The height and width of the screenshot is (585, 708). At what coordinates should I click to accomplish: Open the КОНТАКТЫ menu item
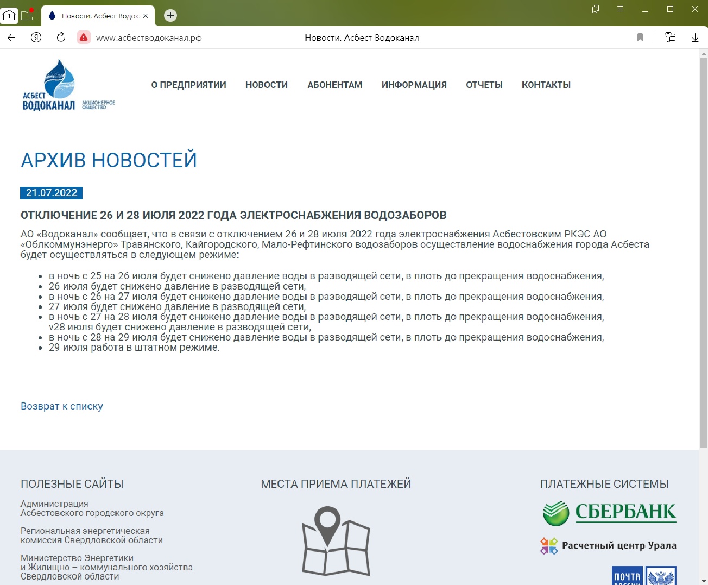[546, 85]
